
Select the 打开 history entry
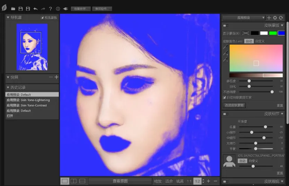coord(32,116)
